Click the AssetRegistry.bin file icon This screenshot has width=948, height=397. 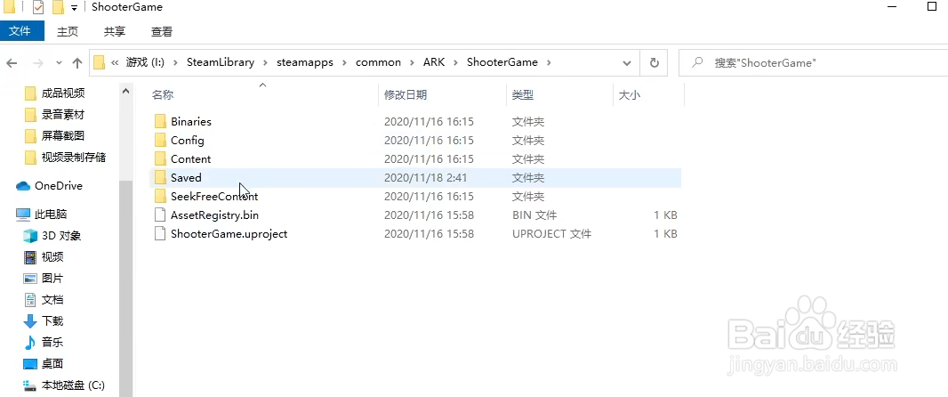[x=159, y=215]
